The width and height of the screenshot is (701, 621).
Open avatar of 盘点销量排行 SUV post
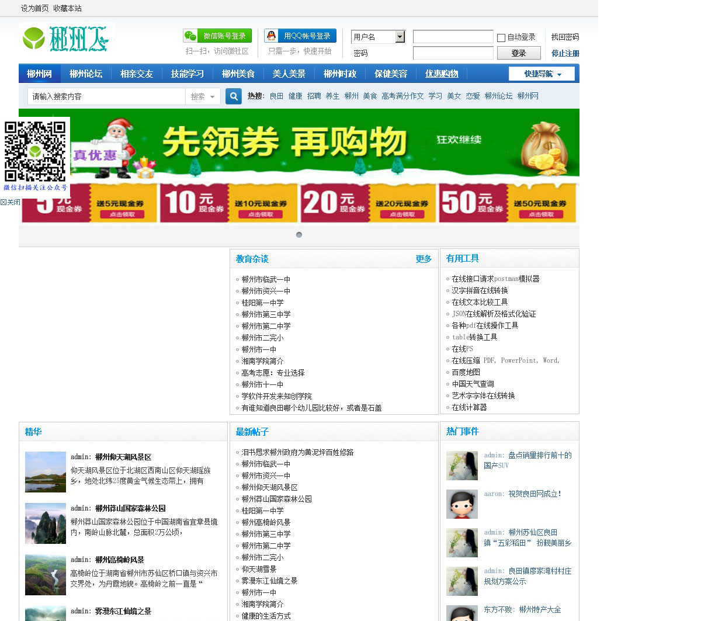click(x=462, y=465)
